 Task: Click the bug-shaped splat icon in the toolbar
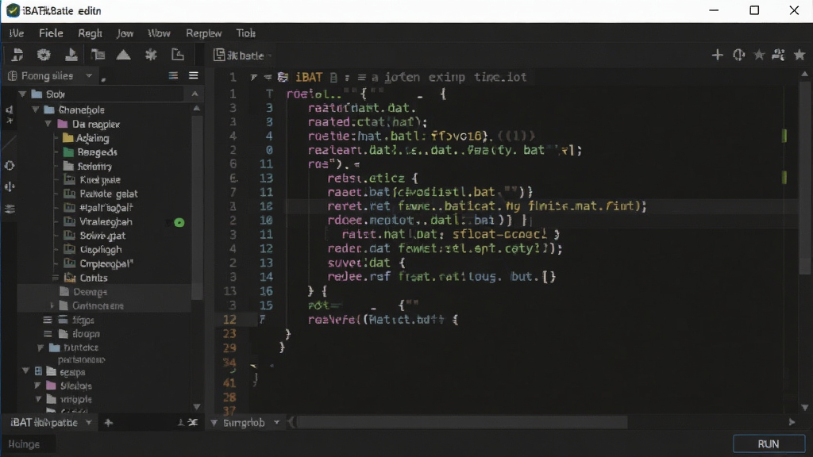point(151,55)
